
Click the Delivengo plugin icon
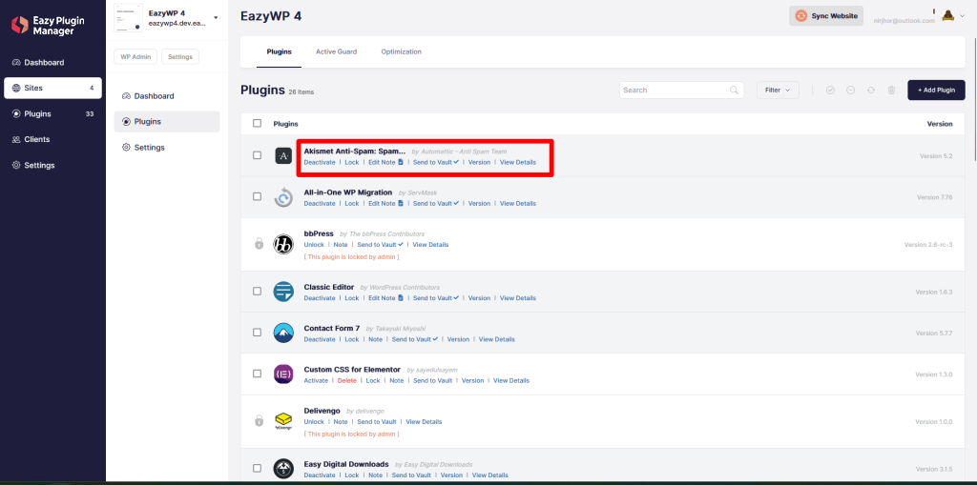[283, 421]
